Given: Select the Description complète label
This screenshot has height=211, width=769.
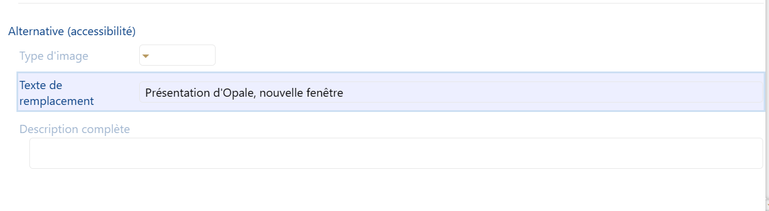Looking at the screenshot, I should pyautogui.click(x=75, y=129).
